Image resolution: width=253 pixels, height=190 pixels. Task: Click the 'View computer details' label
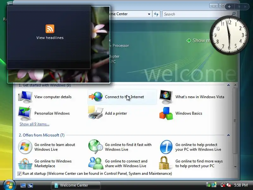click(53, 97)
